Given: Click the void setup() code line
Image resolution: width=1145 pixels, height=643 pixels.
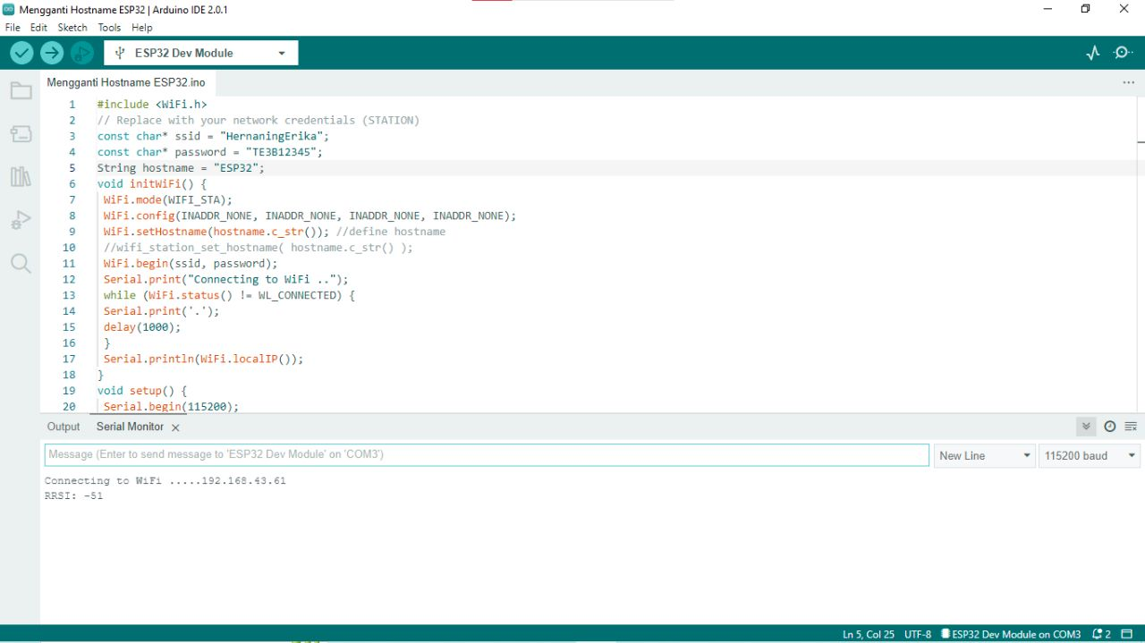Looking at the screenshot, I should pyautogui.click(x=142, y=391).
